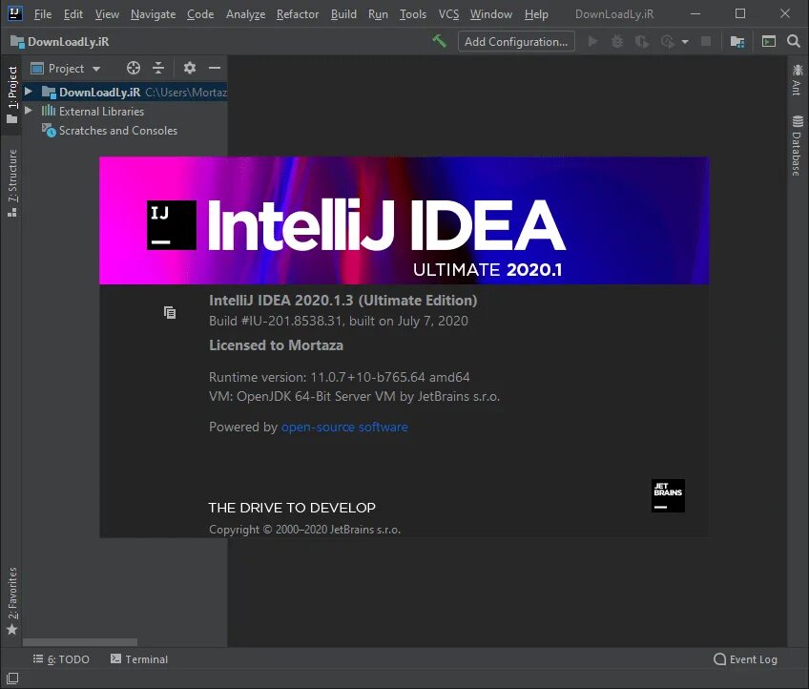Click the IJ logo in the About banner
The image size is (809, 689).
click(172, 225)
